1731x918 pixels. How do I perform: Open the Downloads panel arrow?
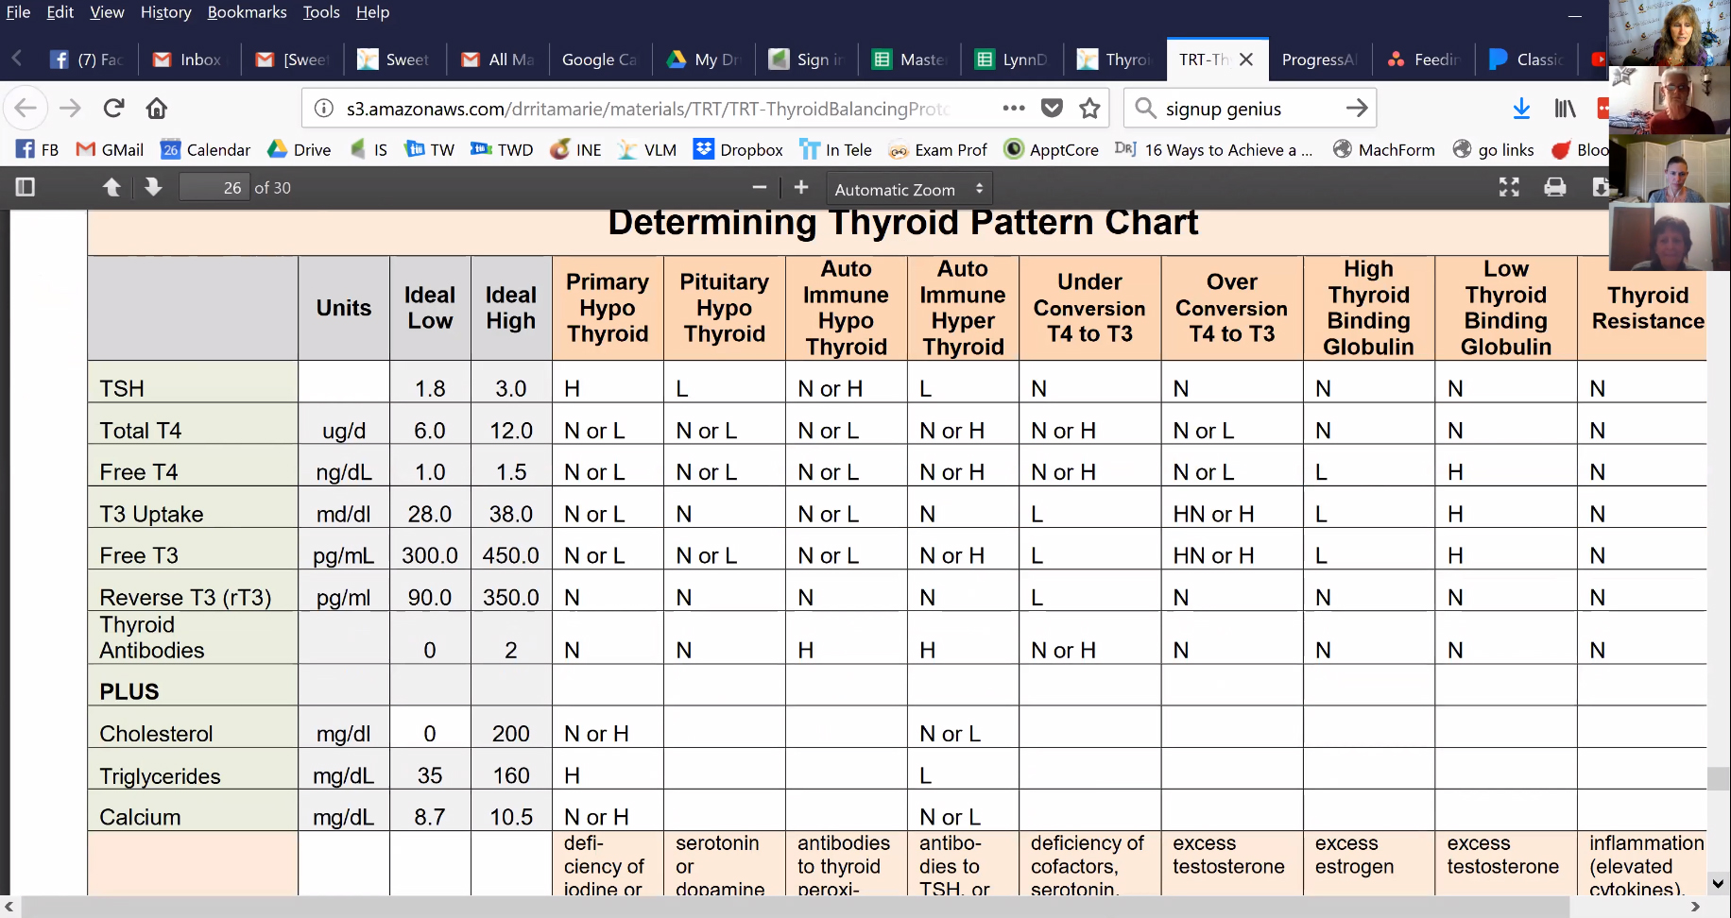pyautogui.click(x=1521, y=109)
